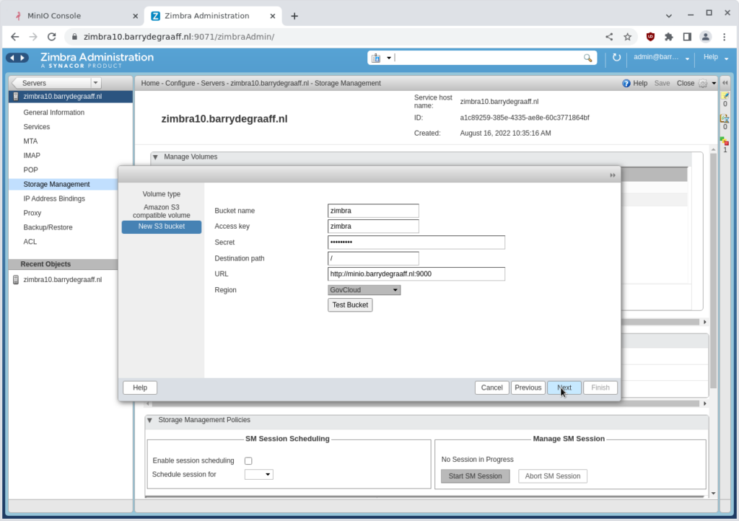Toggle browser side panel icon
Image resolution: width=739 pixels, height=521 pixels.
coord(687,37)
